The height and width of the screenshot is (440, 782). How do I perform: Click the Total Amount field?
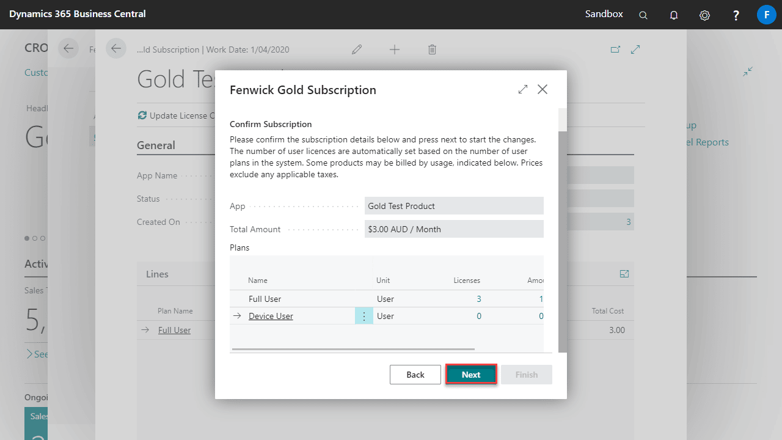pyautogui.click(x=454, y=229)
